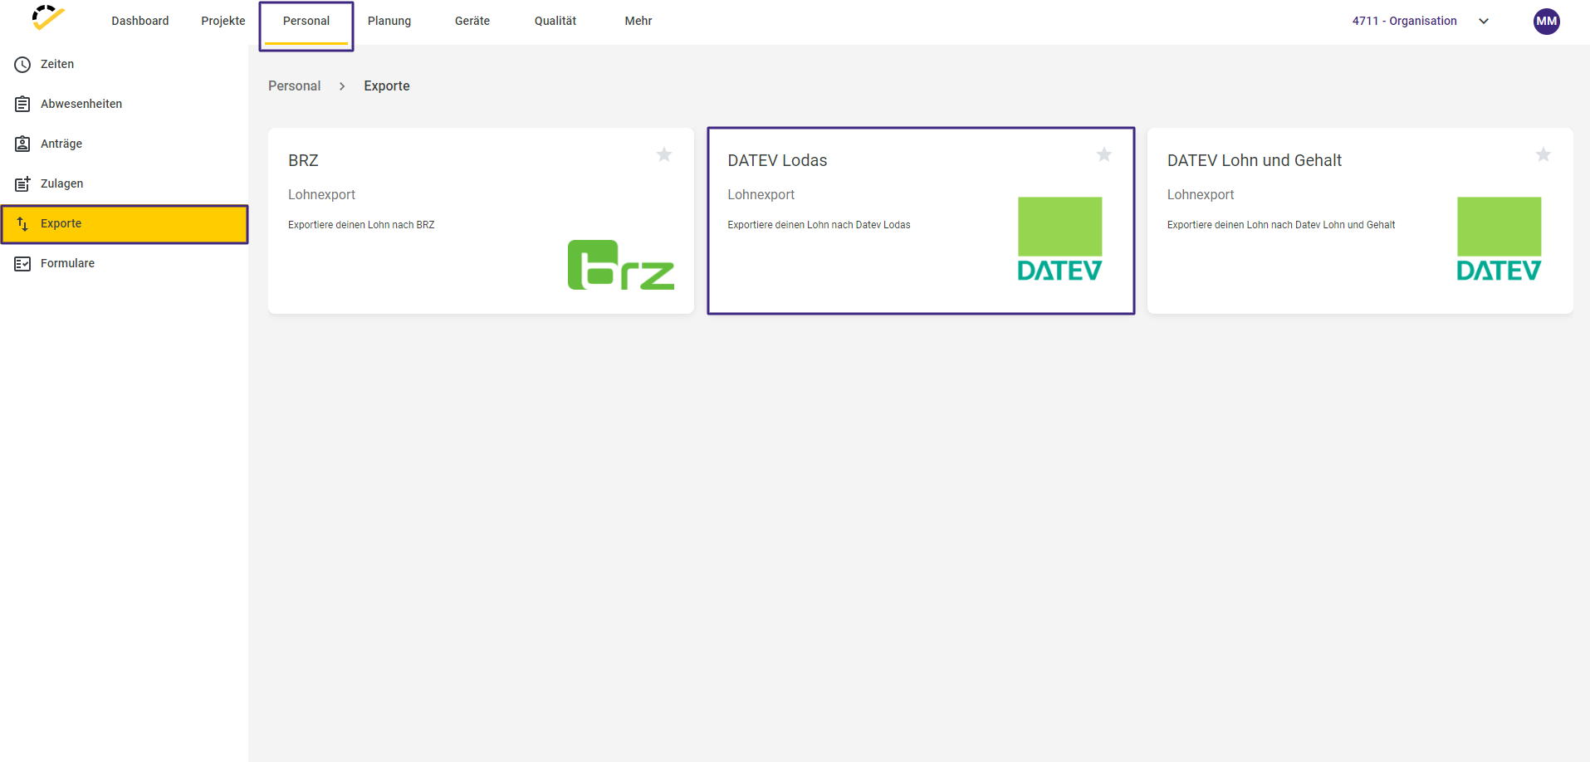
Task: Click the BRZ logo image
Action: click(621, 265)
